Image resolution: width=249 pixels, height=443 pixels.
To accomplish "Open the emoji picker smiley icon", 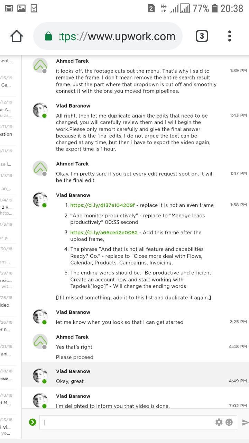I will click(x=229, y=422).
